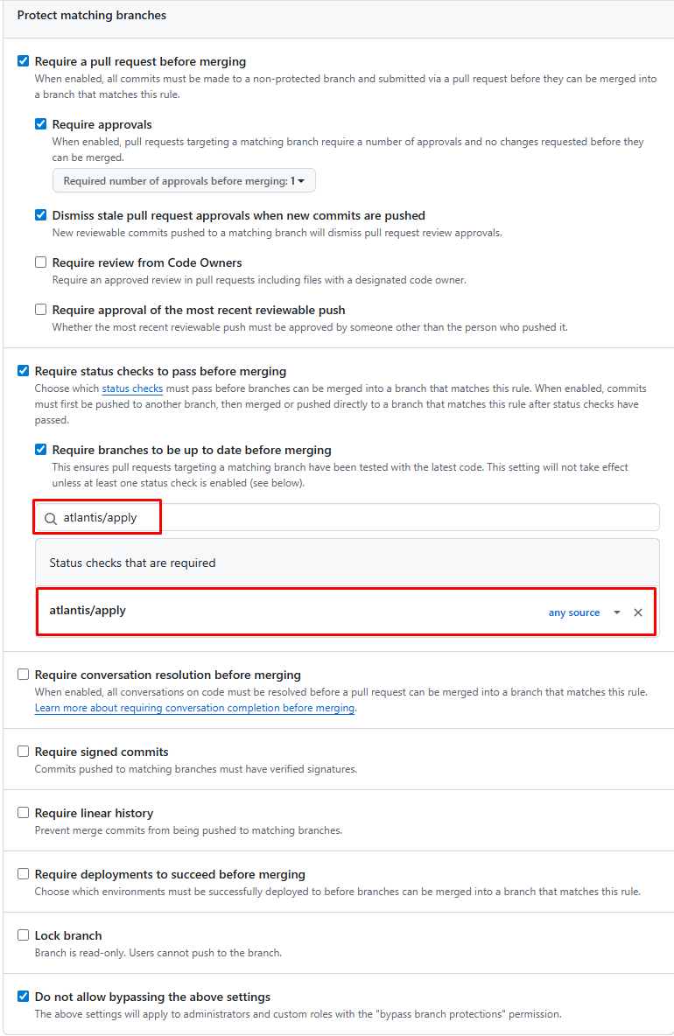Toggle Require status checks to pass checkbox
This screenshot has width=674, height=1036.
click(x=23, y=371)
